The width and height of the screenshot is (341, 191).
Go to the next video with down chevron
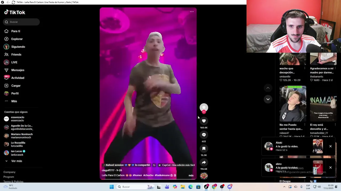(268, 99)
